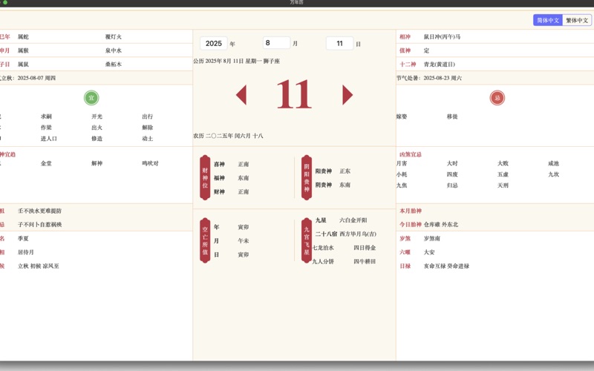Click 鸣吠对 under auspicious gods
The height and width of the screenshot is (371, 594).
pyautogui.click(x=151, y=163)
